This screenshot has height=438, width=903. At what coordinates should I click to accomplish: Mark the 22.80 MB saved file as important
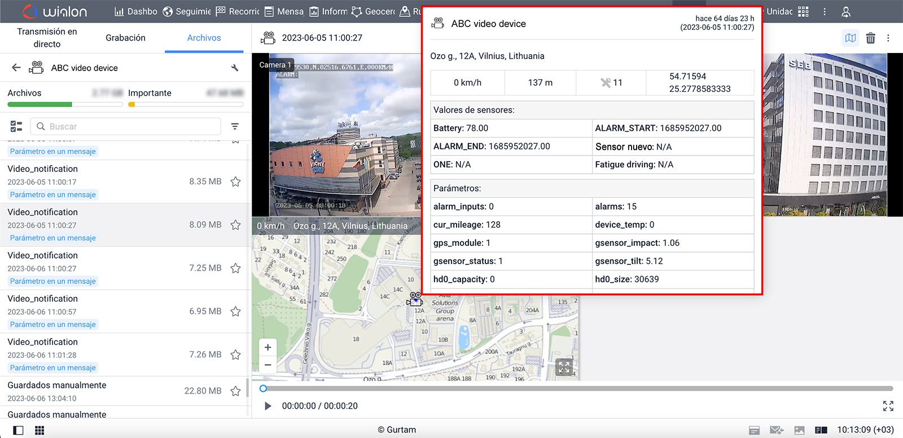235,391
